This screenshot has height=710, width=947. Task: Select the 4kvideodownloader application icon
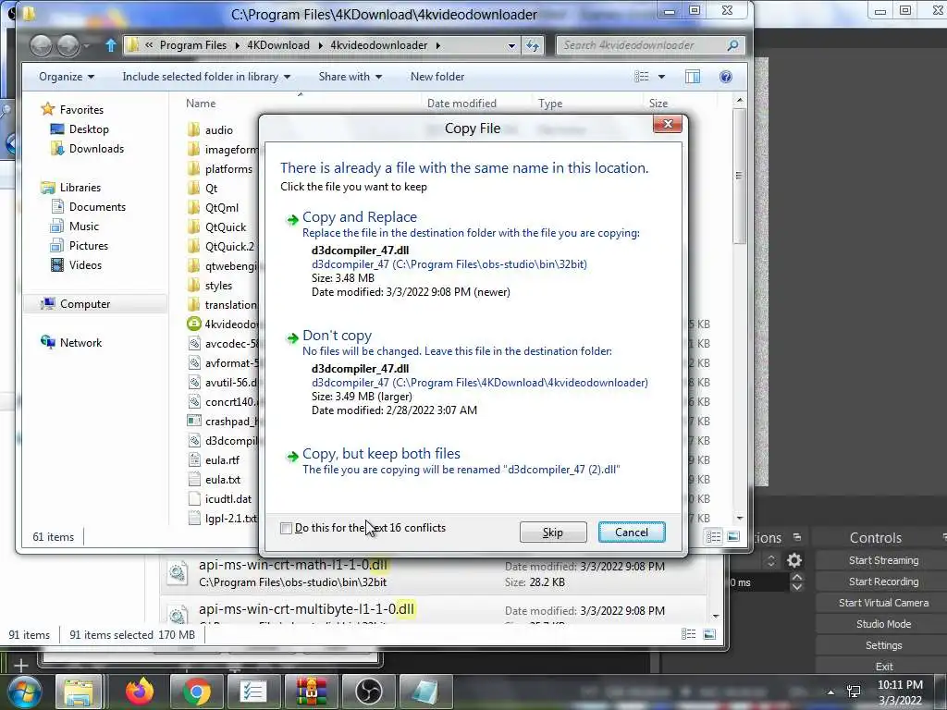(x=194, y=324)
